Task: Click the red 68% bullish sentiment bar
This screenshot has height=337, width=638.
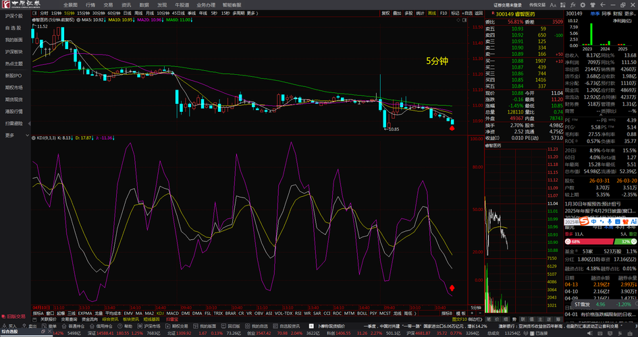Action: point(589,241)
